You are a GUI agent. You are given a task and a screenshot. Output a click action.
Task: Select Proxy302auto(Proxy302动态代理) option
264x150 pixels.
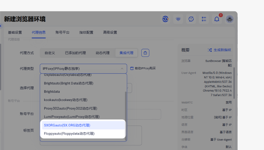coord(83,108)
